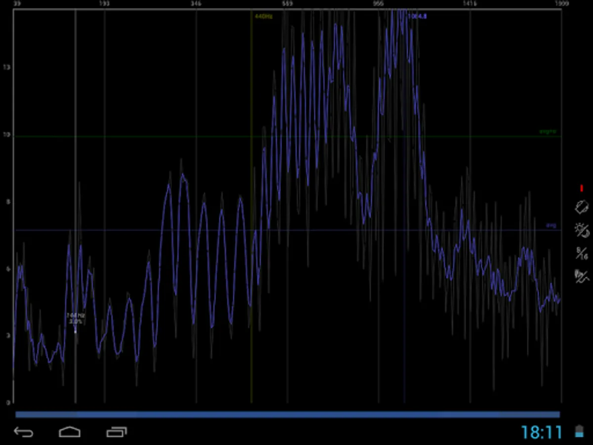Toggle the bars/line graph display icon
593x445 pixels.
[x=582, y=276]
